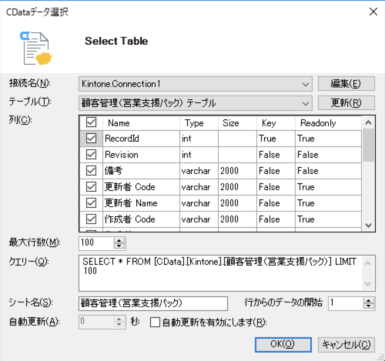385x361 pixels.
Task: Open the テーブル table dropdown
Action: (306, 102)
